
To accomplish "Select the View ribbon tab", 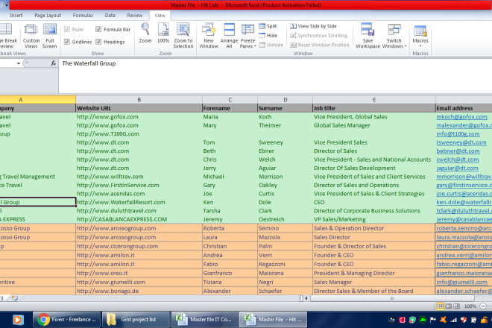I will pos(160,15).
